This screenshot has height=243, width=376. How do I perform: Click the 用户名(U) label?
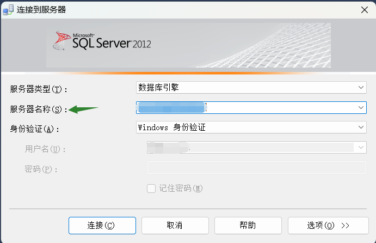(45, 149)
